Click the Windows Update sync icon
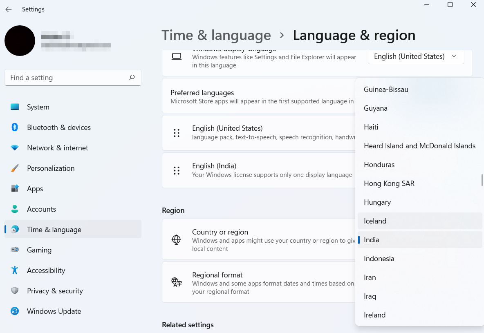The image size is (484, 333). [x=15, y=311]
